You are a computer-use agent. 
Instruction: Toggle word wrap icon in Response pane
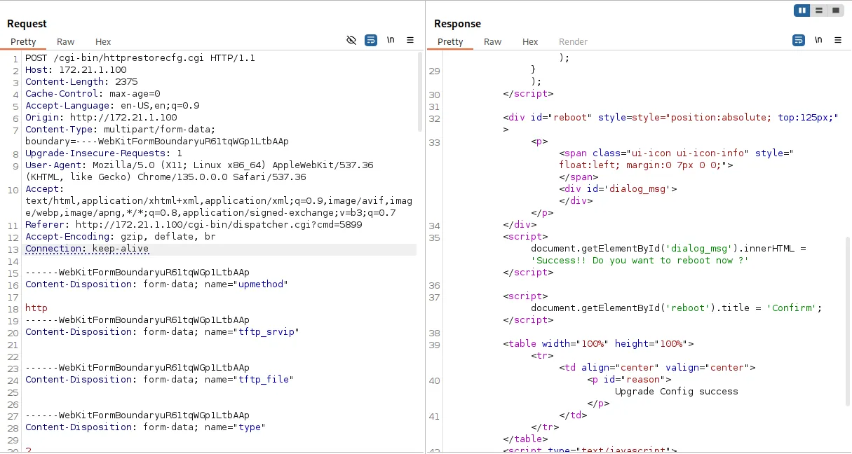[799, 41]
